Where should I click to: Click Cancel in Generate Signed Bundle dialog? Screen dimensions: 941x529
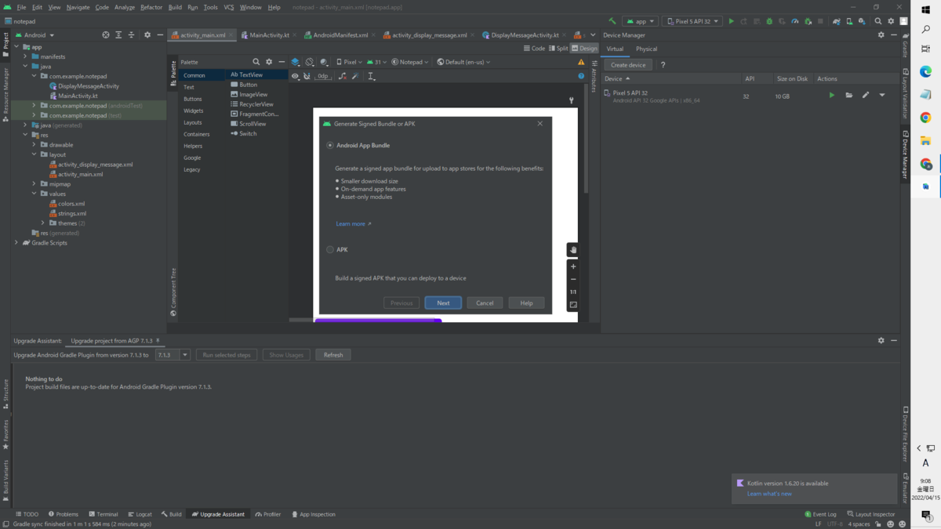click(485, 303)
